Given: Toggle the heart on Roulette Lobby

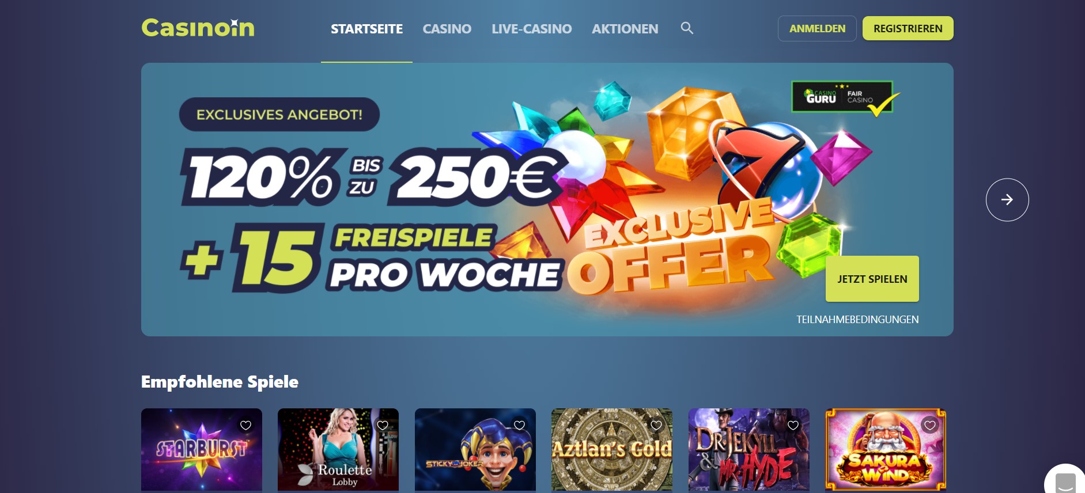Looking at the screenshot, I should [383, 425].
